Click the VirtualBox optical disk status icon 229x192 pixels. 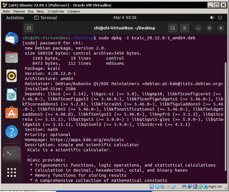point(157,186)
